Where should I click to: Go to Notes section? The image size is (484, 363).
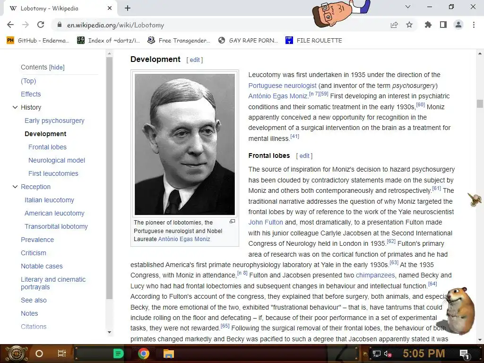29,314
